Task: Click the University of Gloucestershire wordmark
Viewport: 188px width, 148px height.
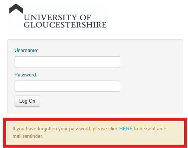Action: click(65, 21)
